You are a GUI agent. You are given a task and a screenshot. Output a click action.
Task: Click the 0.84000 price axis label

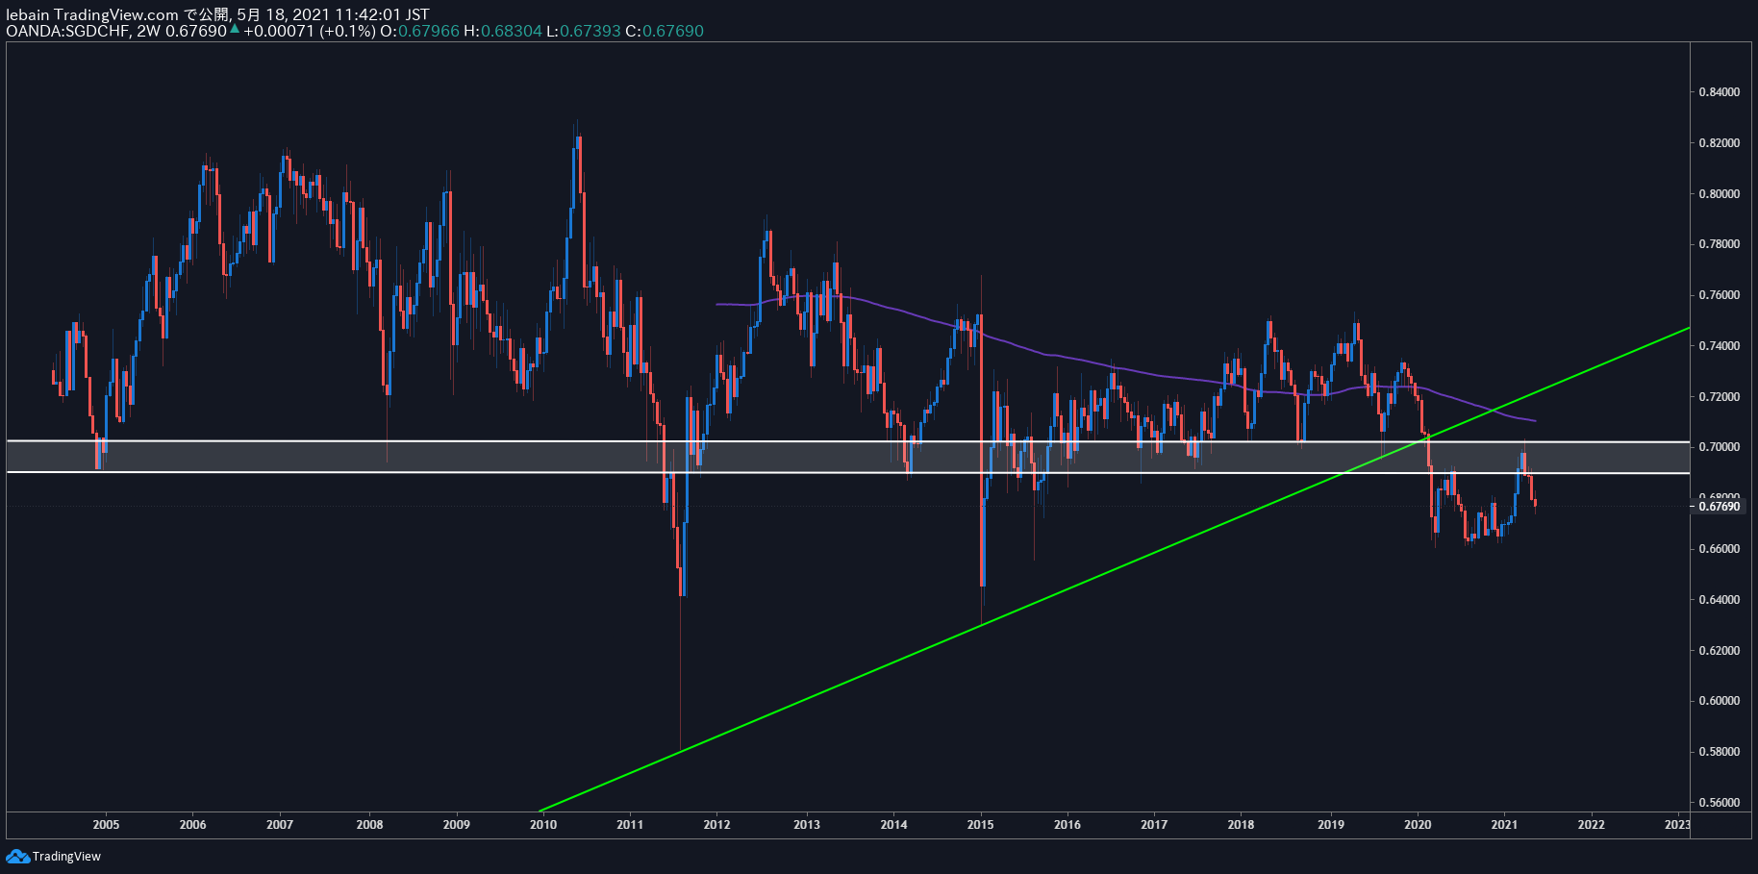click(1719, 92)
